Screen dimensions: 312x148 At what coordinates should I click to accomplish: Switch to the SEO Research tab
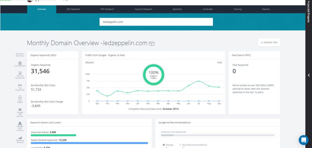(73, 9)
